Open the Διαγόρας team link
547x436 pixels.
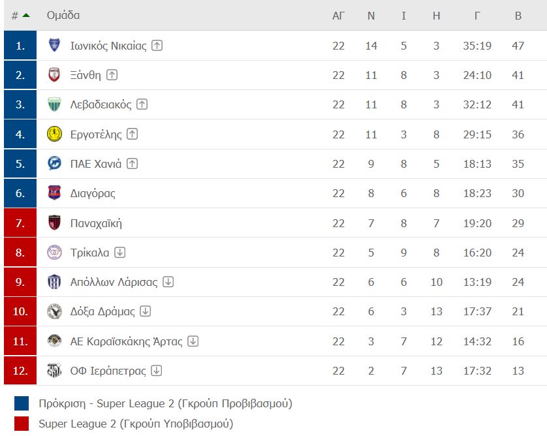point(93,193)
